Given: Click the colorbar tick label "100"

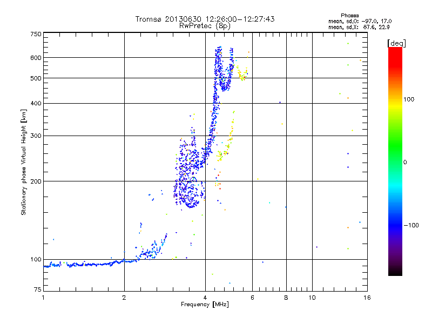Looking at the screenshot, I should tap(409, 99).
